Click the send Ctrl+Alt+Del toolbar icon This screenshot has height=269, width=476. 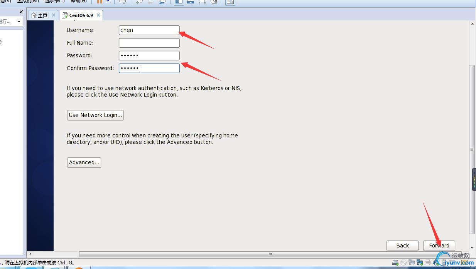tap(123, 2)
